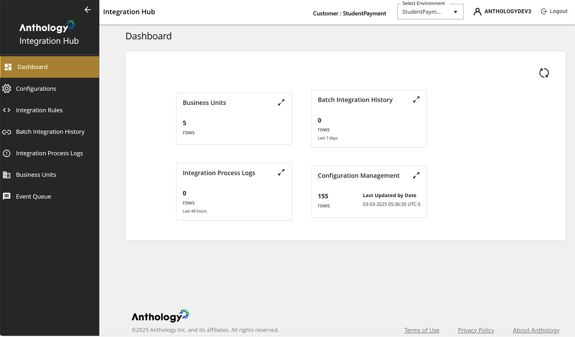Open the Privacy Policy link

point(476,330)
